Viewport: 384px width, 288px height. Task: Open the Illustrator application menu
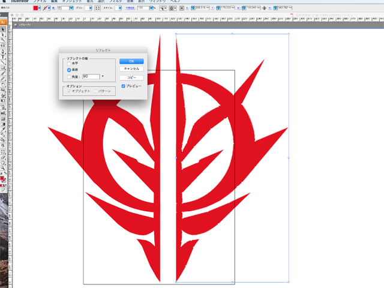tap(20, 1)
